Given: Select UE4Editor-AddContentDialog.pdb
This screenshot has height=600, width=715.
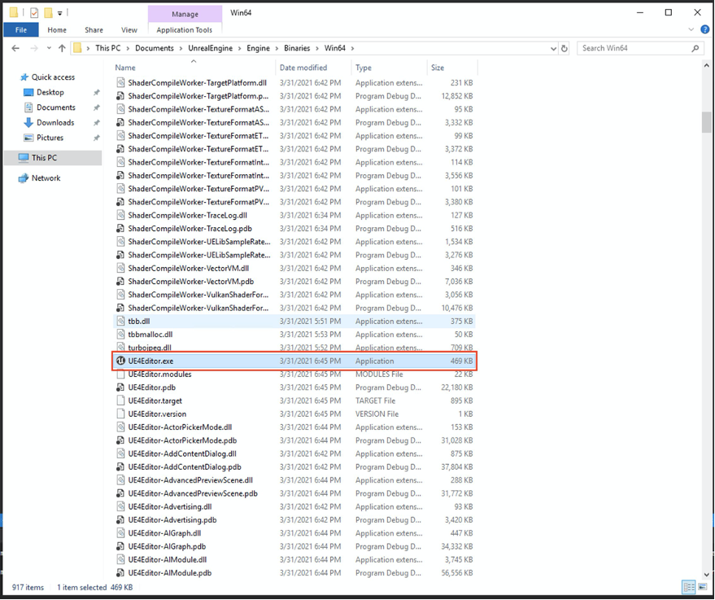Looking at the screenshot, I should pos(185,466).
